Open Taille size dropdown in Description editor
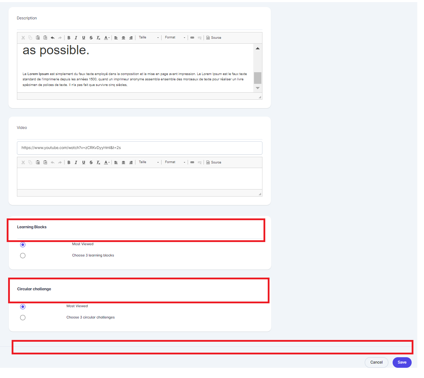Viewport: 424px width, 378px height. [x=149, y=38]
